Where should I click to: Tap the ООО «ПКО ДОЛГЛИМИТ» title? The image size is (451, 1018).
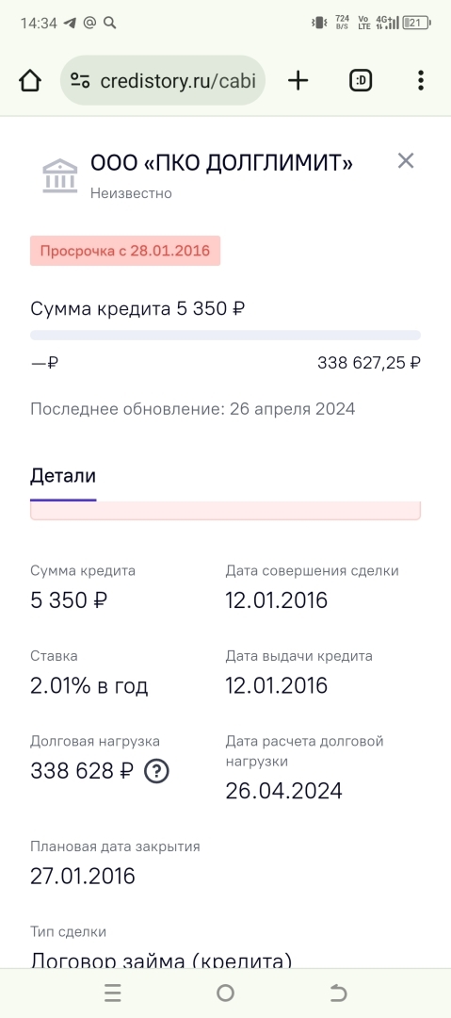click(x=221, y=162)
